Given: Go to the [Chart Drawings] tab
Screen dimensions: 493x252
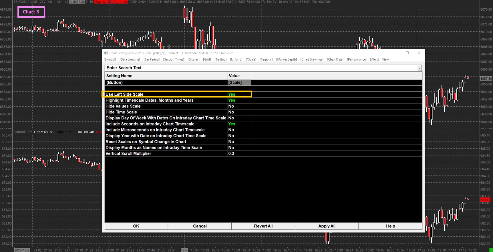Looking at the screenshot, I should (x=312, y=59).
